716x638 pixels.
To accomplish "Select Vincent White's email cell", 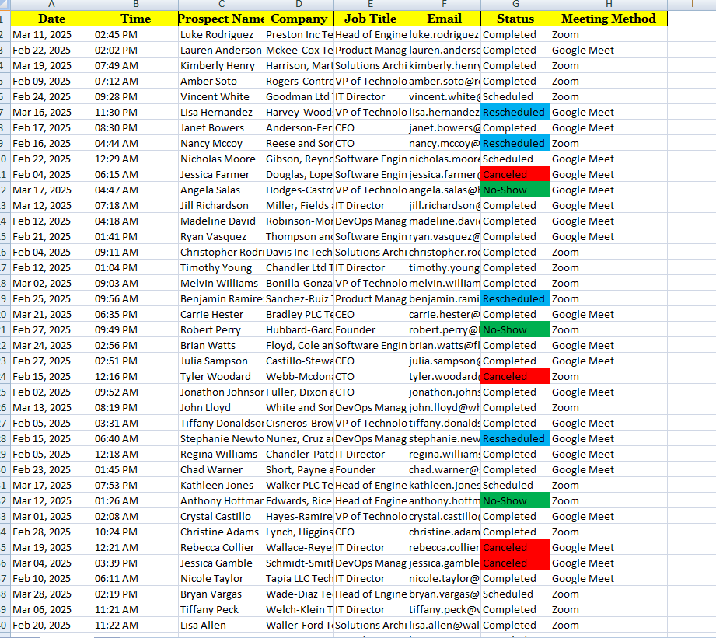I will point(444,96).
